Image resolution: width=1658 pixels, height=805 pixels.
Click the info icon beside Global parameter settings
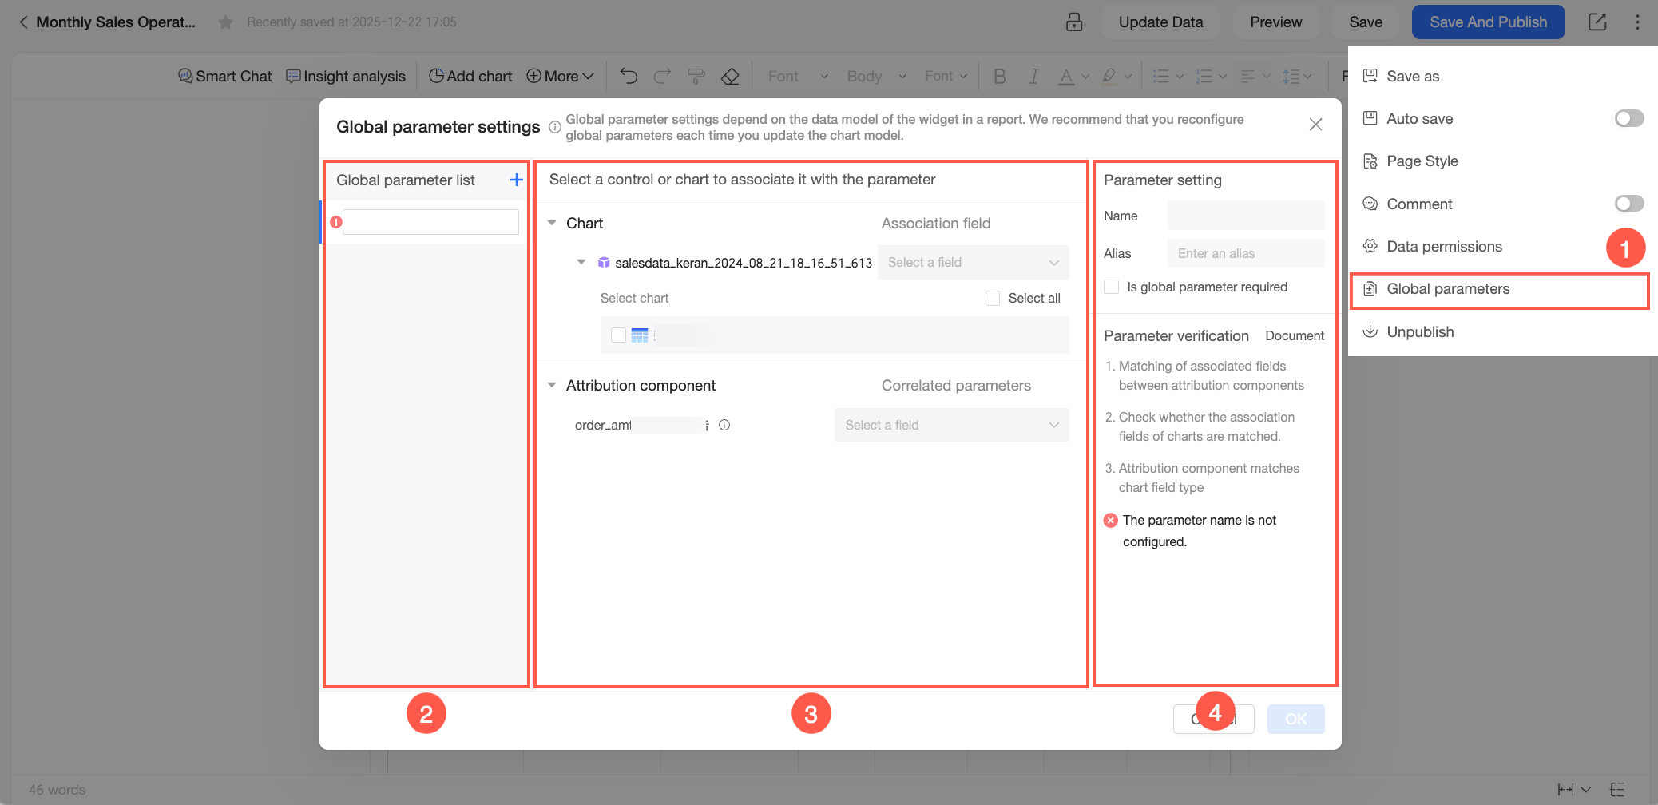[554, 127]
